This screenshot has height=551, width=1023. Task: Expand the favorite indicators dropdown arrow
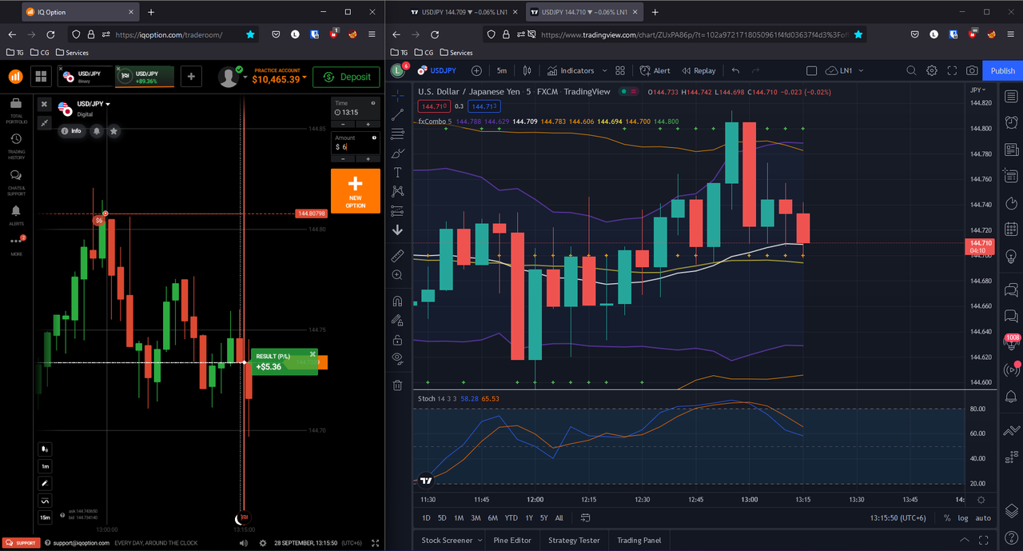coord(604,70)
